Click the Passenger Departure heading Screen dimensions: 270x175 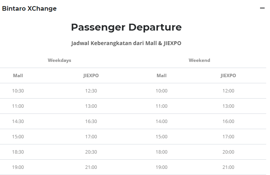(126, 28)
